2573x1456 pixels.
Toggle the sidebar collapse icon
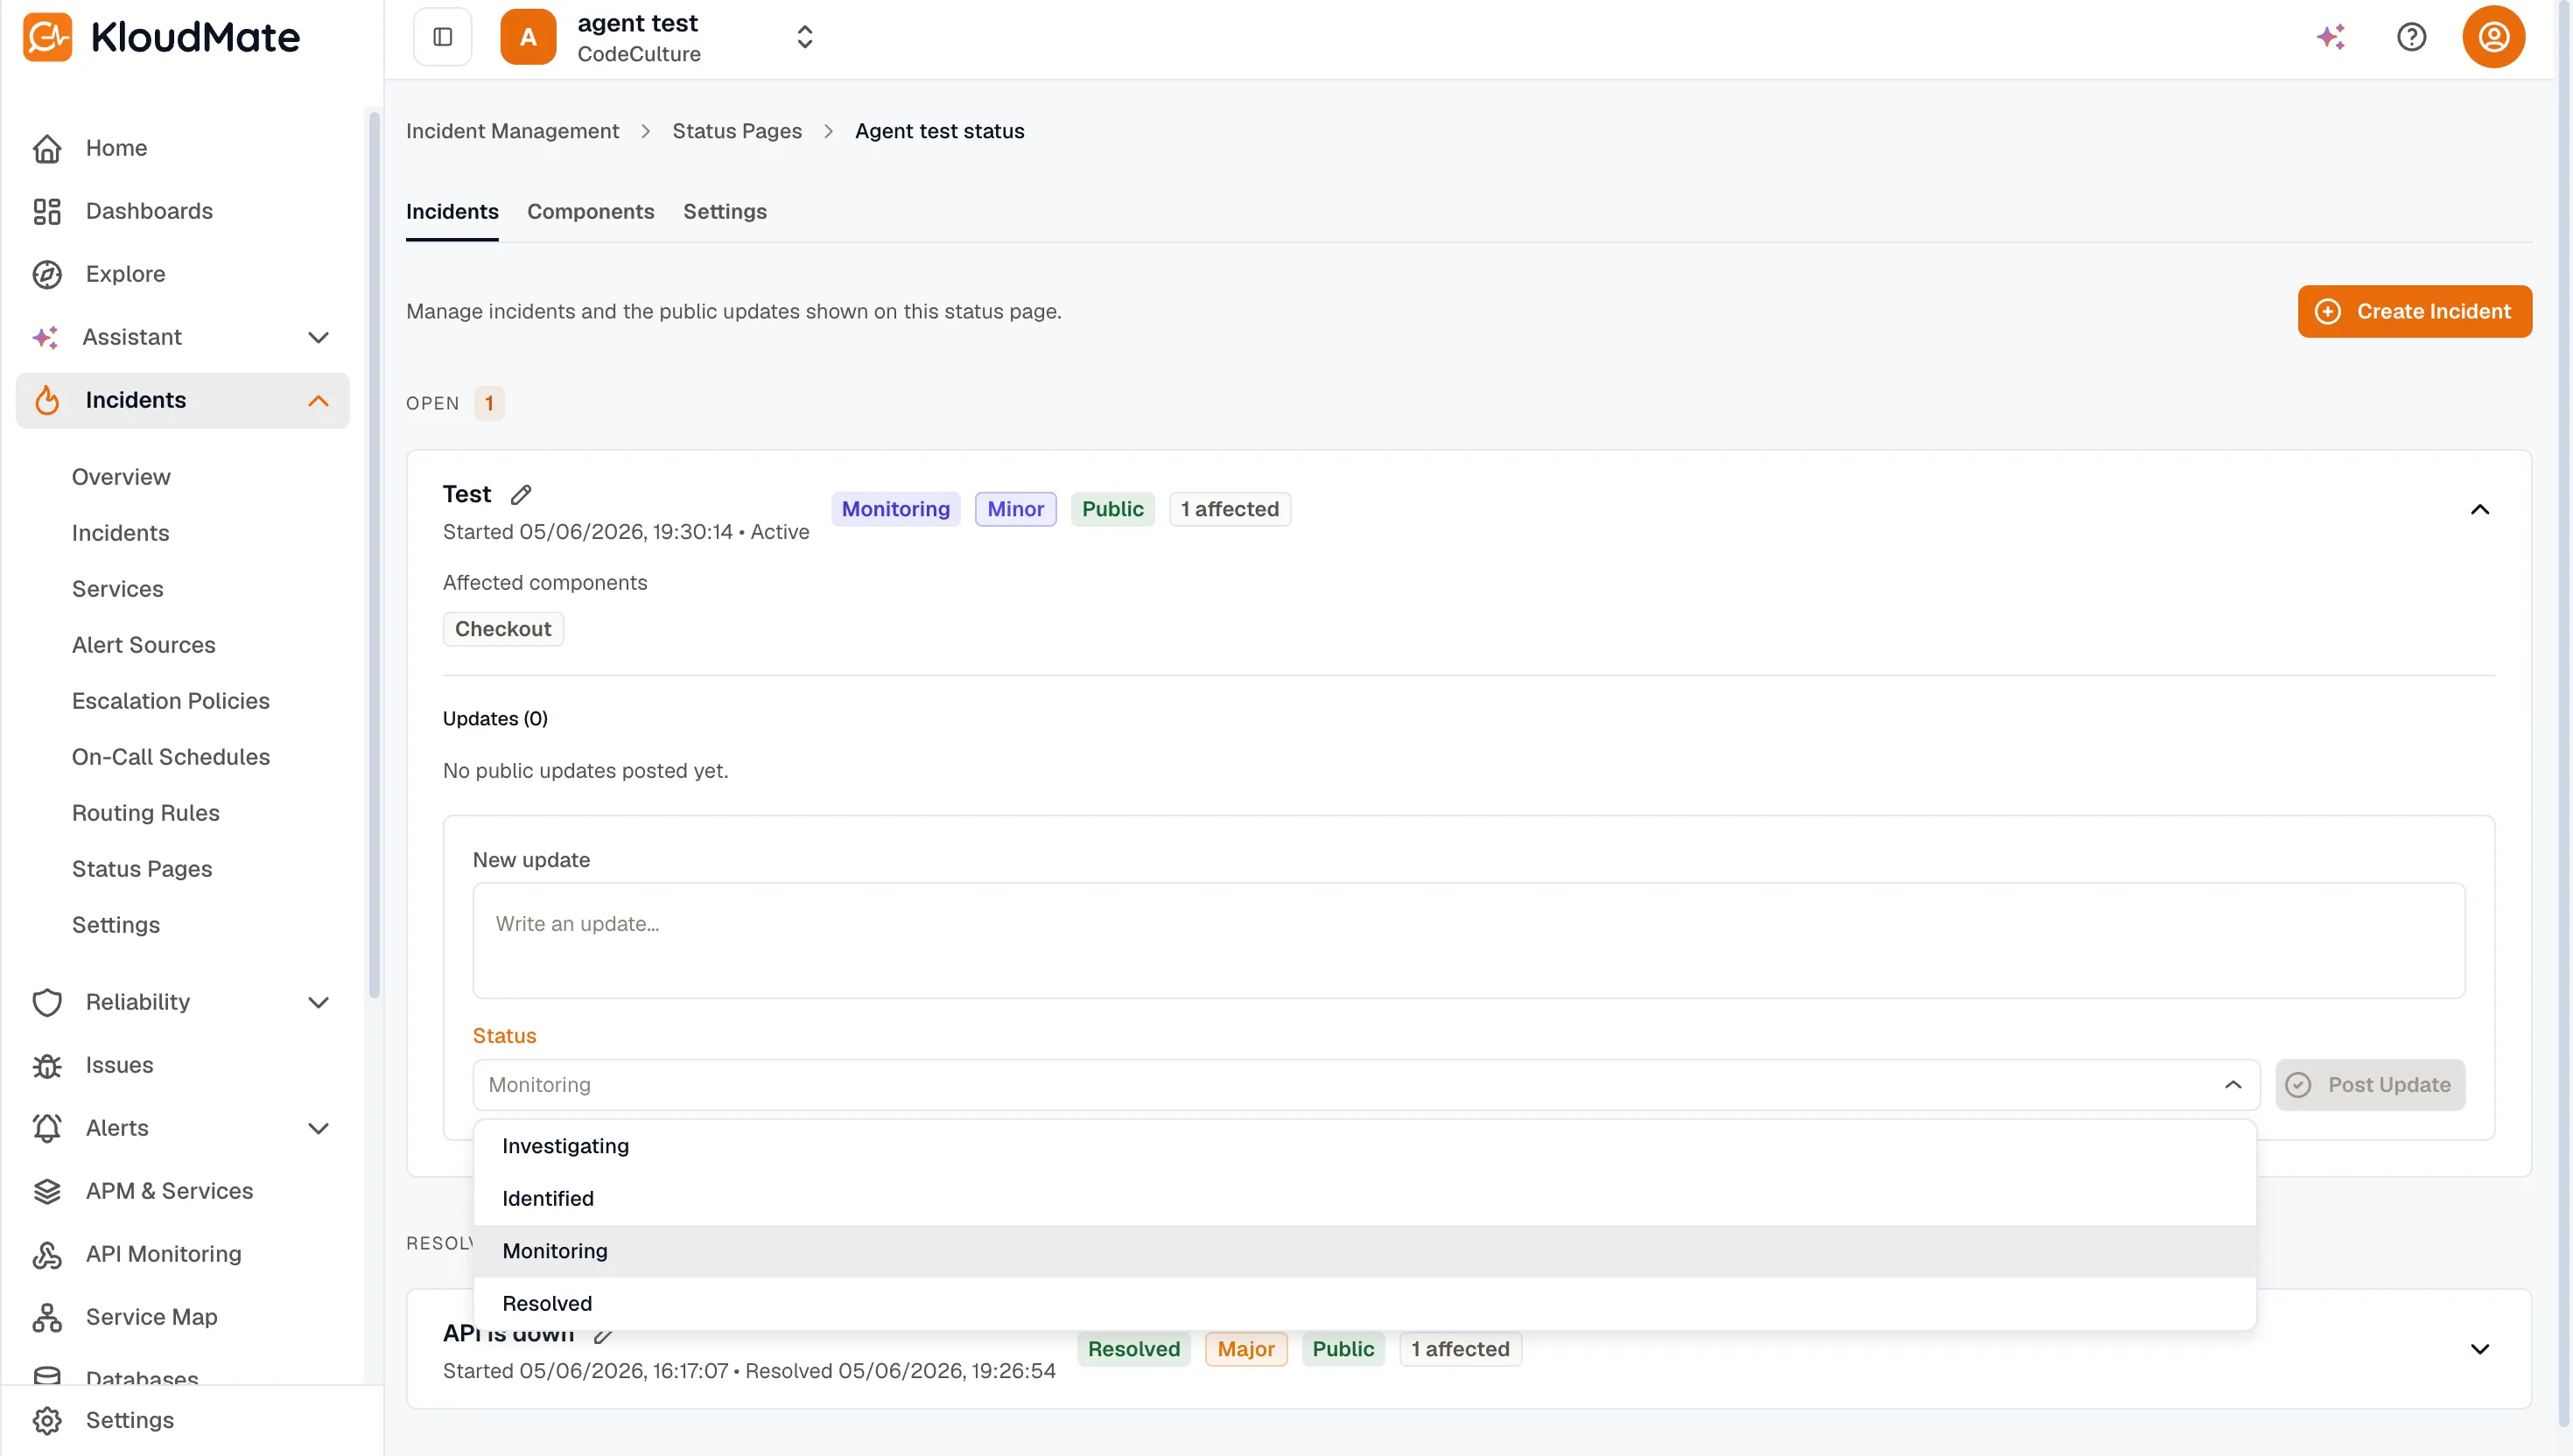click(443, 37)
